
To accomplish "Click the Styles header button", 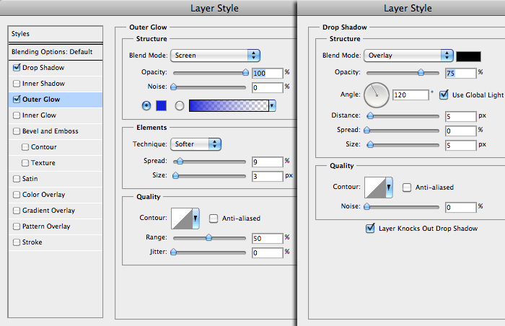I will point(52,34).
